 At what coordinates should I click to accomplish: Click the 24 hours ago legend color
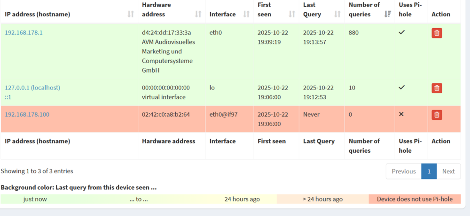point(242,199)
